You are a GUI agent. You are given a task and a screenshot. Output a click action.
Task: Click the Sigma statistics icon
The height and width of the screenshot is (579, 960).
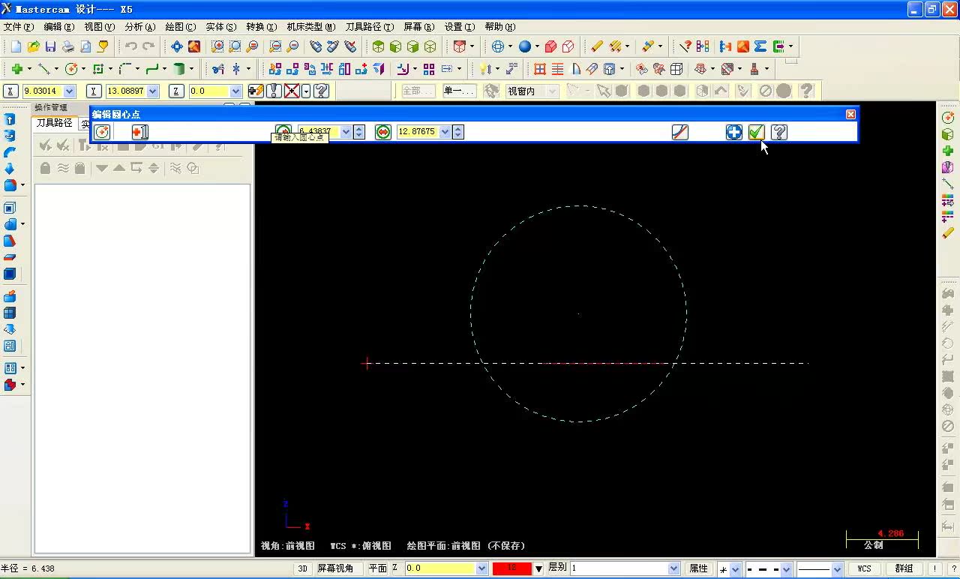point(760,46)
